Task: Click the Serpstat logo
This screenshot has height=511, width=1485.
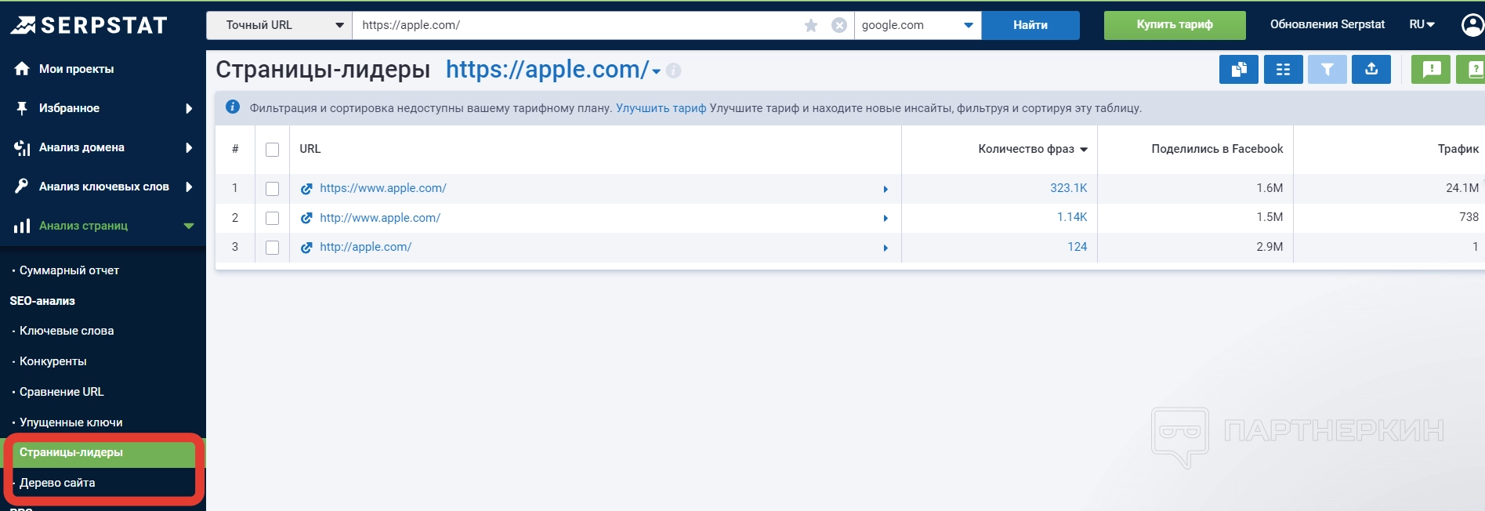Action: (89, 25)
